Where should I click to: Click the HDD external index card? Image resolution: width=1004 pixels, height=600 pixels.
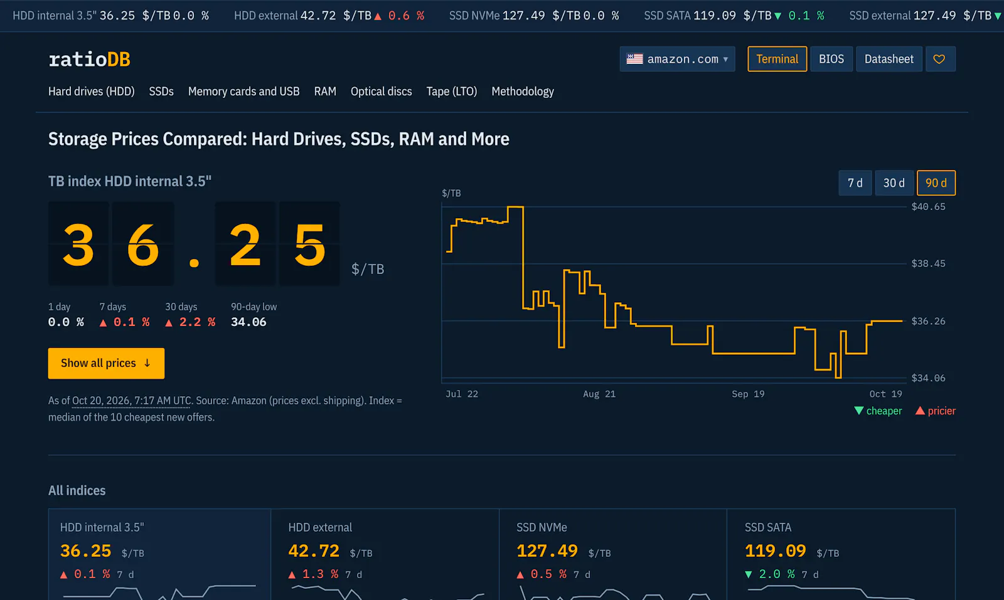coord(385,554)
